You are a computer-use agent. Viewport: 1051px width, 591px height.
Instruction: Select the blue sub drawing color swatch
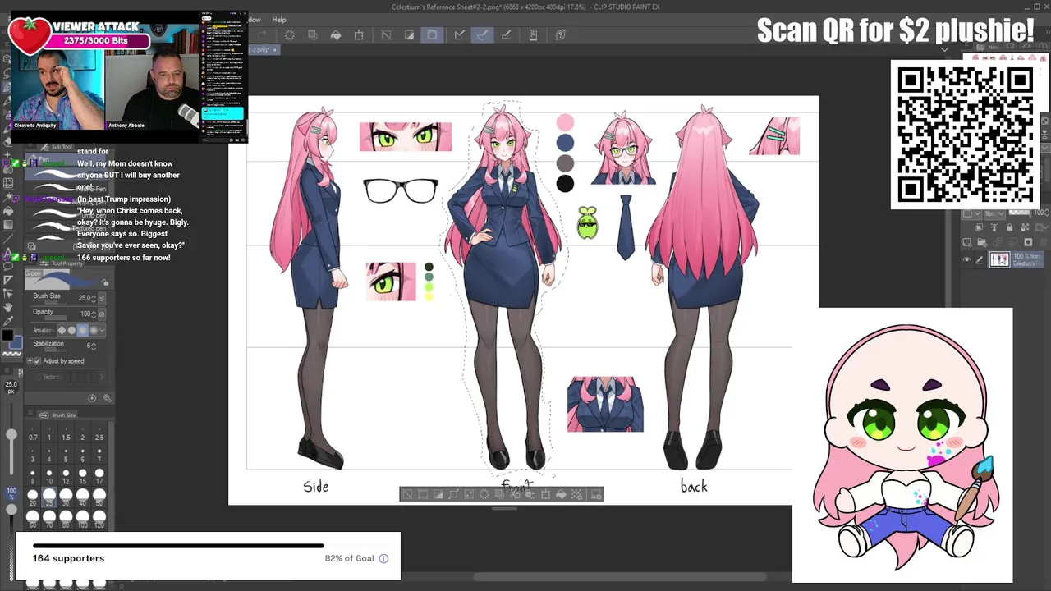pos(16,342)
